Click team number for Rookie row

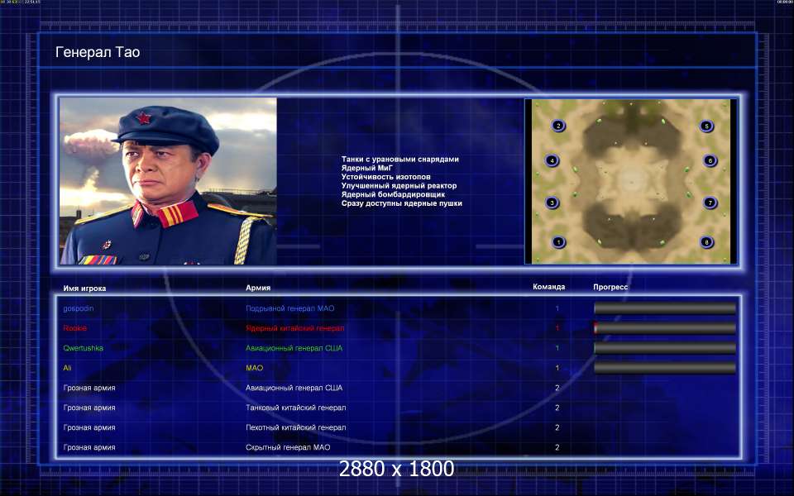point(557,328)
